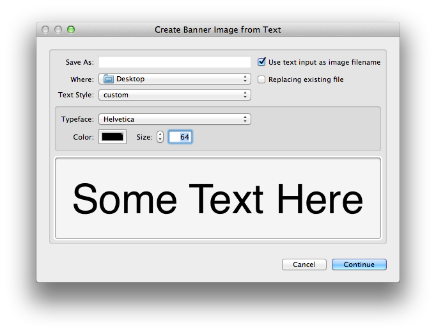Open the Typeface Helvetica dropdown
436x333 pixels.
(174, 119)
